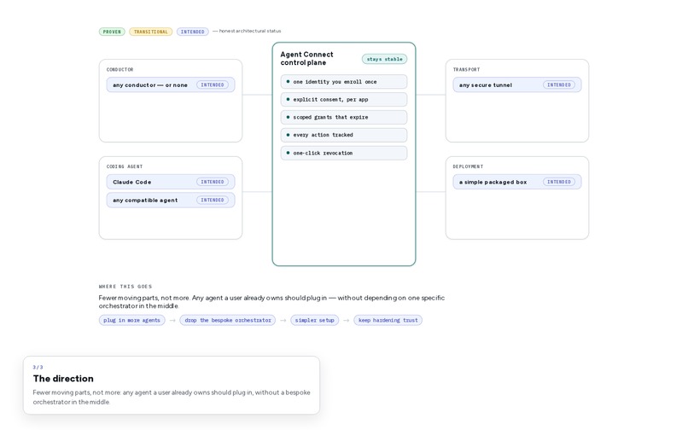Select the 'any compatible agent' row
The width and height of the screenshot is (688, 430).
pos(171,200)
